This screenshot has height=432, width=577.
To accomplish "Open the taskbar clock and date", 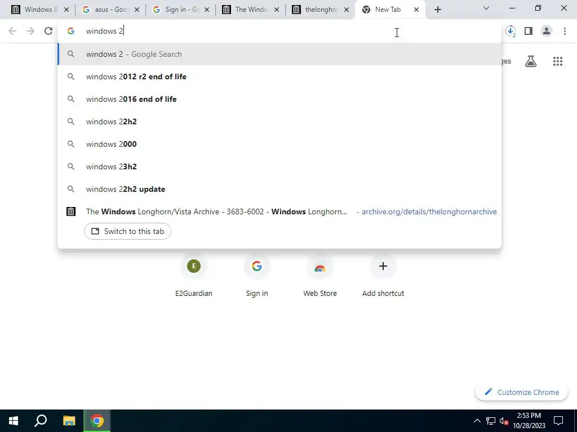I will [x=529, y=421].
